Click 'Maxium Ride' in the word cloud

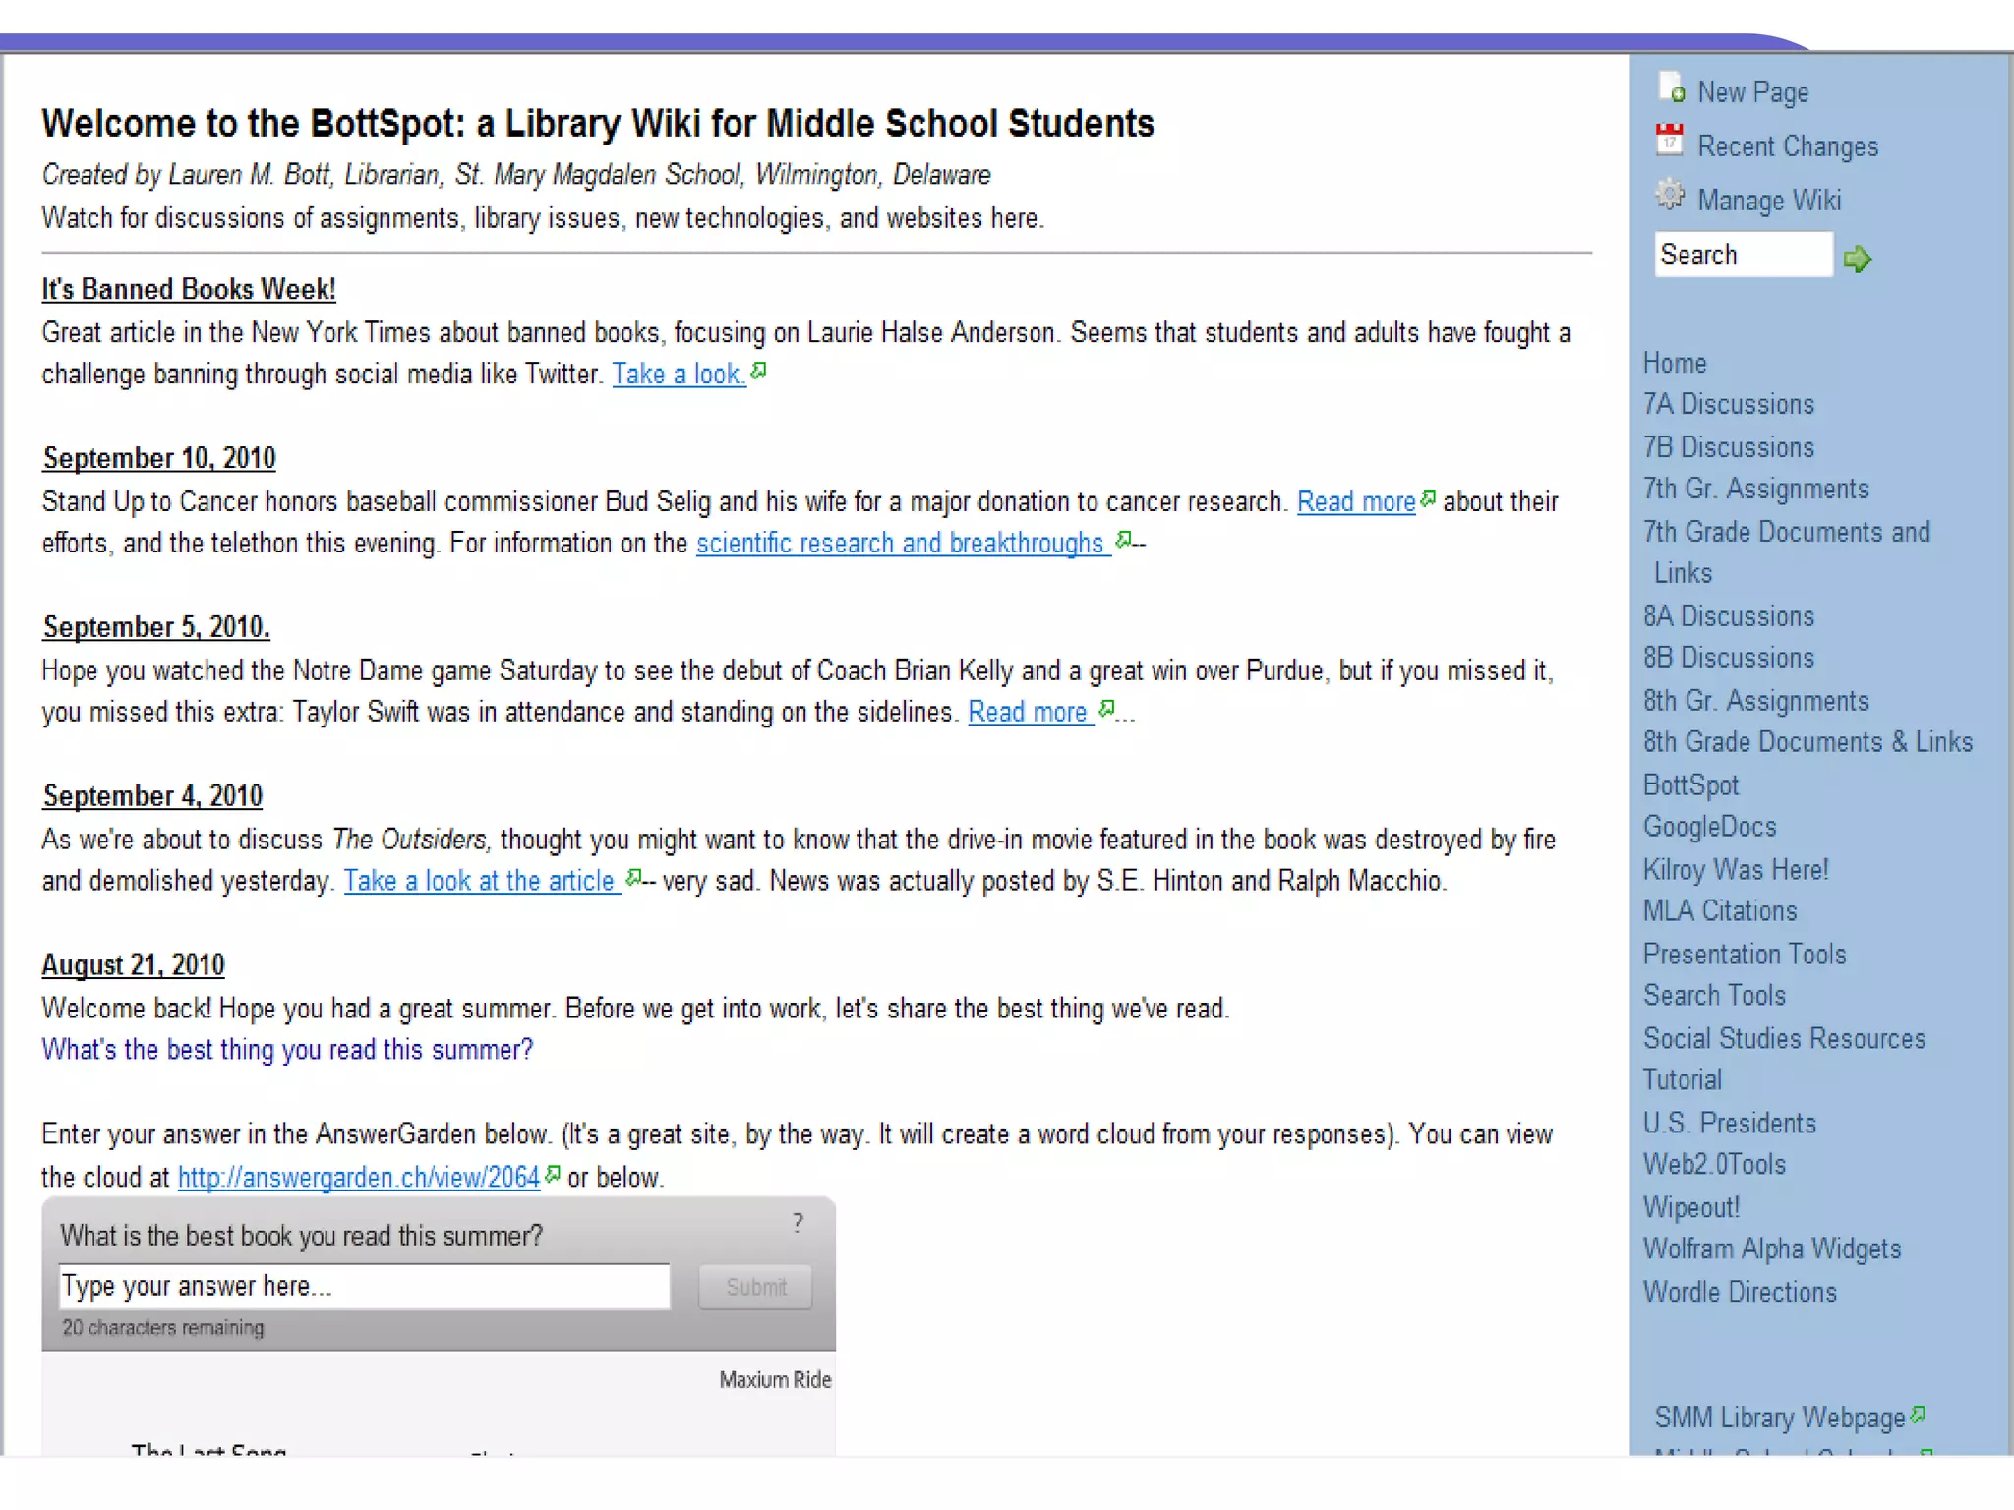[x=775, y=1380]
